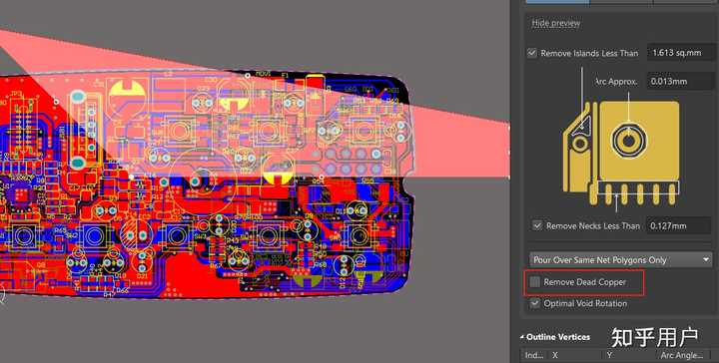Click the Ind... column header
Screen dimensions: 719x363
click(533, 355)
